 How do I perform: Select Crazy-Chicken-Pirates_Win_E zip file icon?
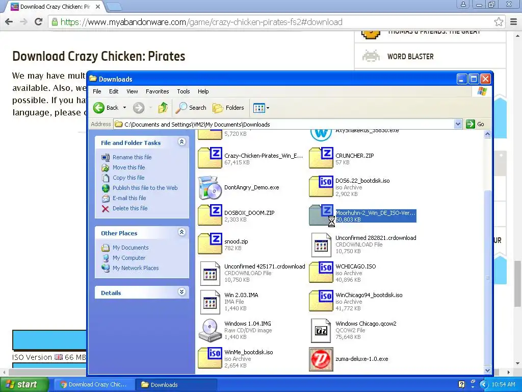210,158
